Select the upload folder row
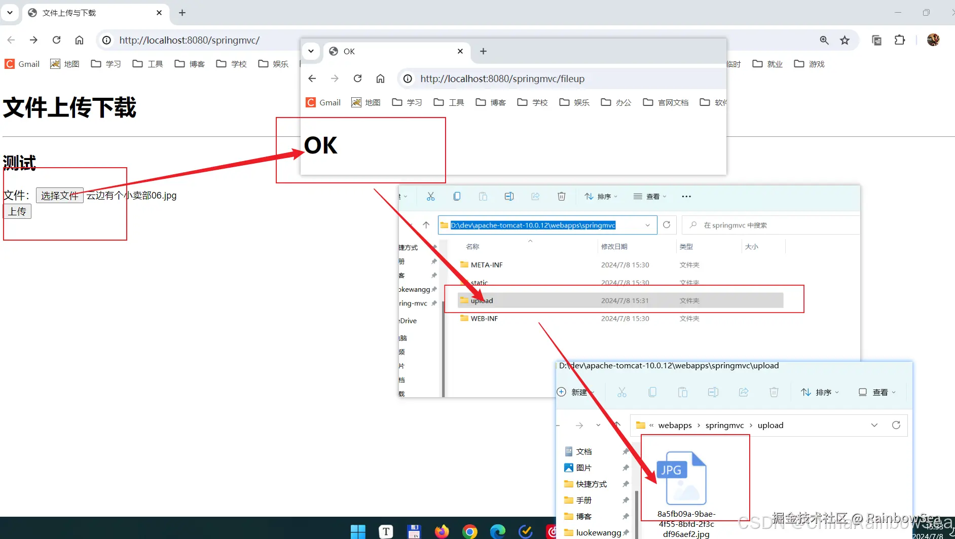 [x=620, y=300]
